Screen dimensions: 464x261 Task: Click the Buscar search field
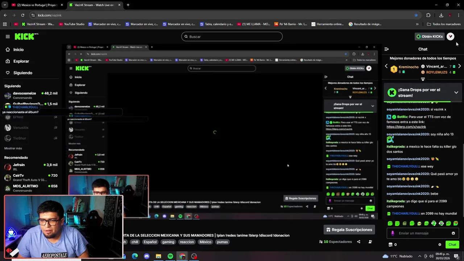(232, 37)
